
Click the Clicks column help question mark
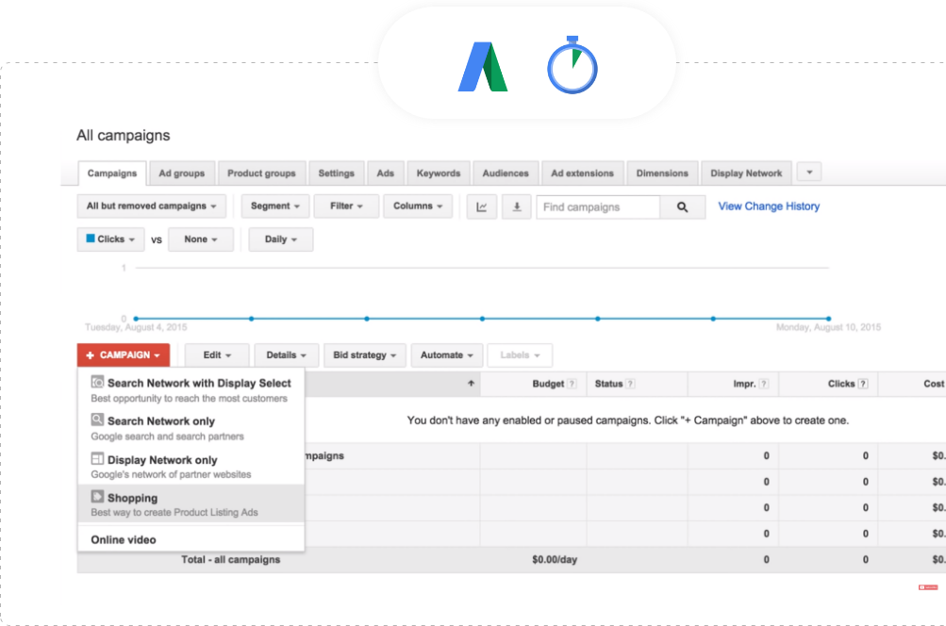pyautogui.click(x=863, y=384)
